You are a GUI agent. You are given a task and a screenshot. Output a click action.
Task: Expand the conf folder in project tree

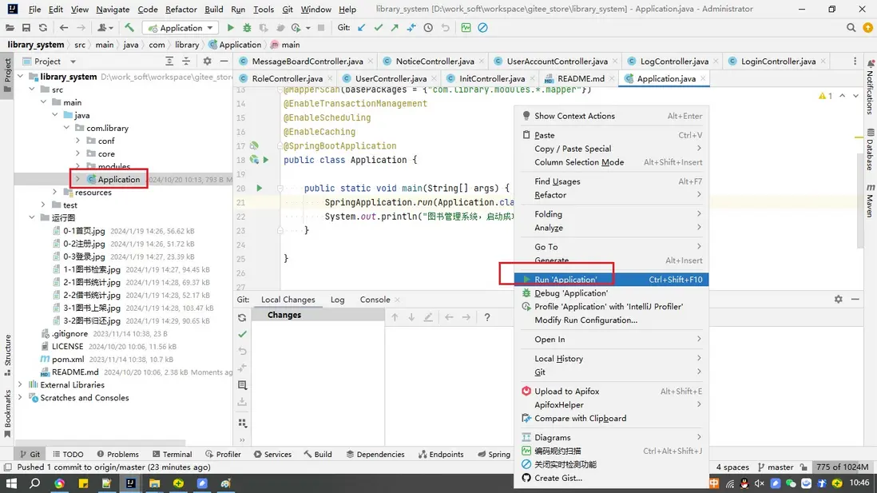click(x=78, y=141)
